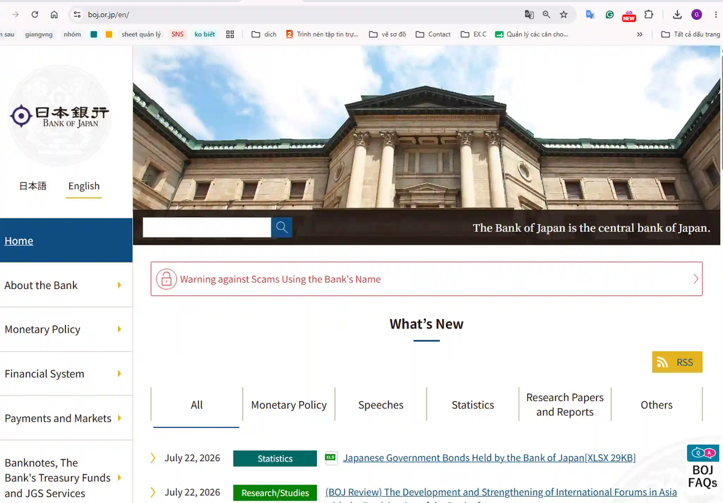Image resolution: width=723 pixels, height=503 pixels.
Task: Expand the Payments and Markets sidebar arrow
Action: pos(119,418)
